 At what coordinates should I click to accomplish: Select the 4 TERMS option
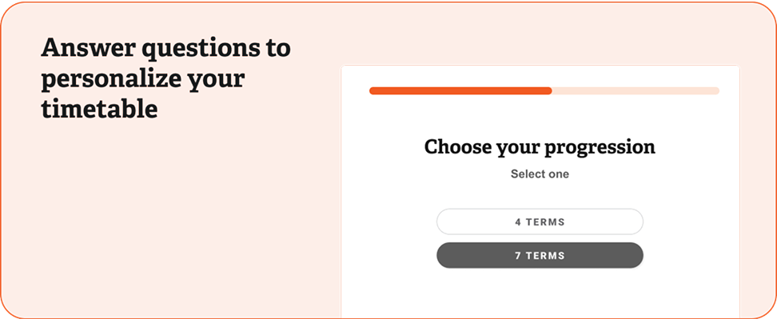coord(540,222)
